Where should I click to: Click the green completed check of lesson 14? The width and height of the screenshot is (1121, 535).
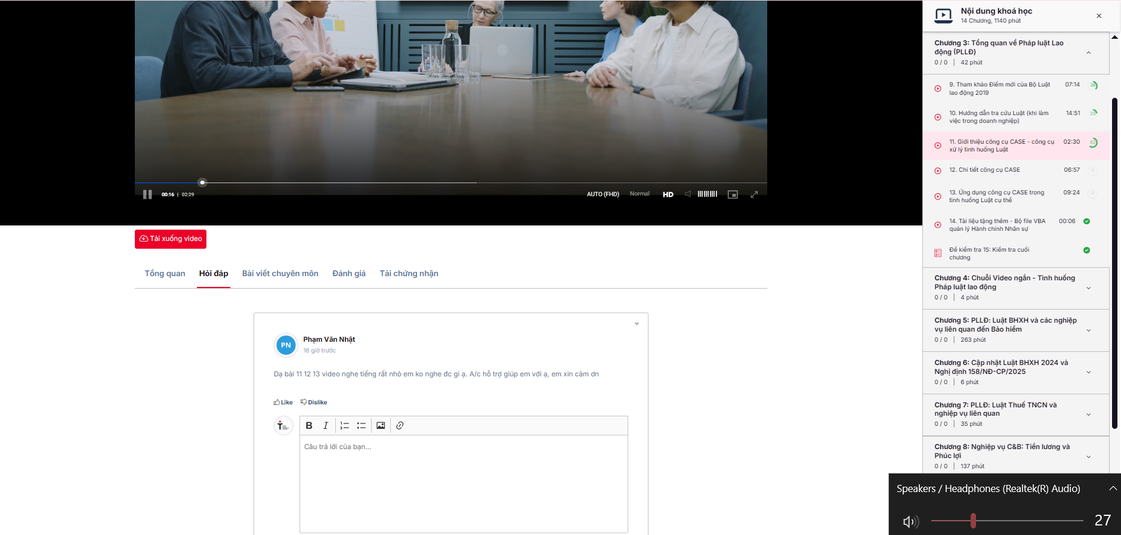click(1086, 221)
